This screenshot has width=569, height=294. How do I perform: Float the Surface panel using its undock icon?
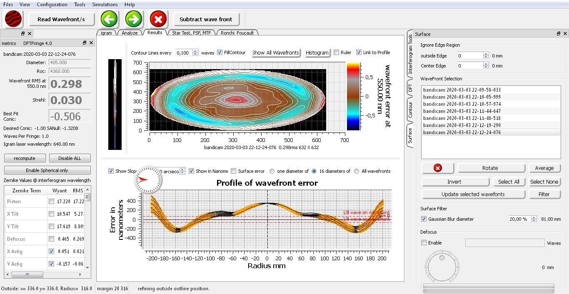pyautogui.click(x=559, y=34)
